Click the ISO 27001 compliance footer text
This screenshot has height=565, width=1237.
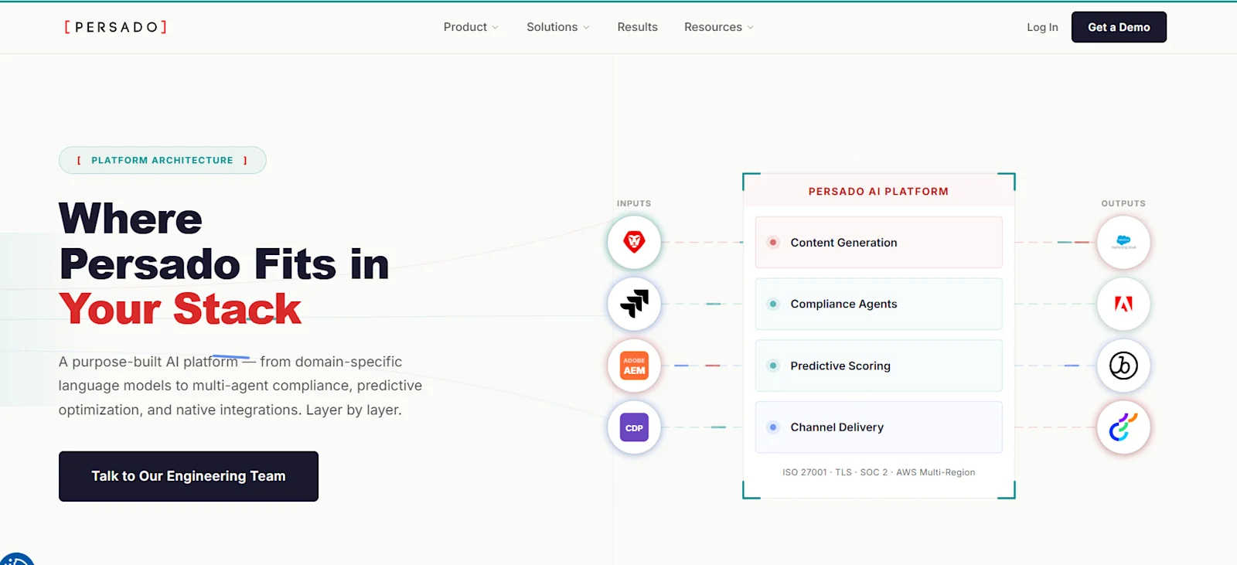[x=878, y=472]
